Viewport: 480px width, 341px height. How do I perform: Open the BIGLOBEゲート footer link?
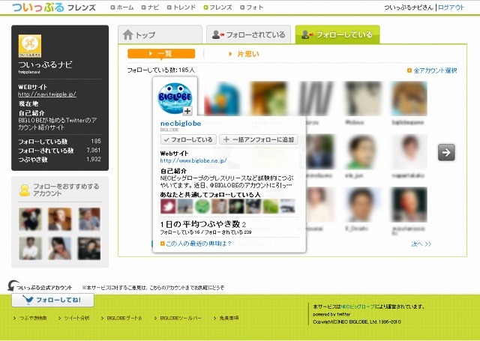tap(124, 318)
